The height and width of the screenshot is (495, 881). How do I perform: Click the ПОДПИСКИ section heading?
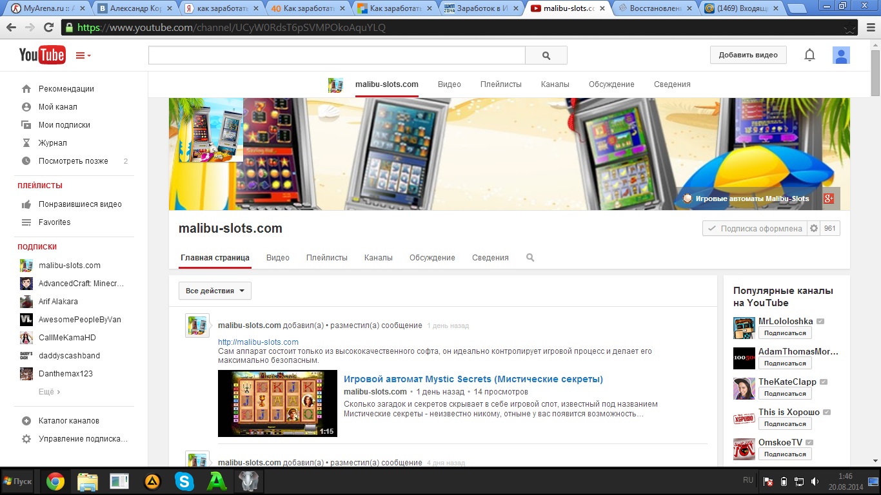click(x=37, y=247)
